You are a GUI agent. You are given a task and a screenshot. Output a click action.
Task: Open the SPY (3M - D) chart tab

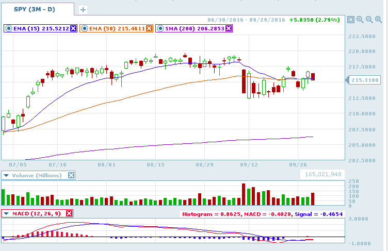click(x=37, y=9)
